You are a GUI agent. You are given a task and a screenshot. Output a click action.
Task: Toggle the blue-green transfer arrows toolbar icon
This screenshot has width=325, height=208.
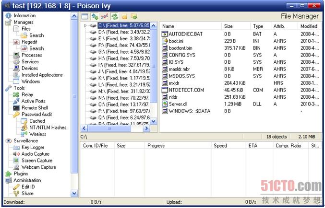coord(95,16)
